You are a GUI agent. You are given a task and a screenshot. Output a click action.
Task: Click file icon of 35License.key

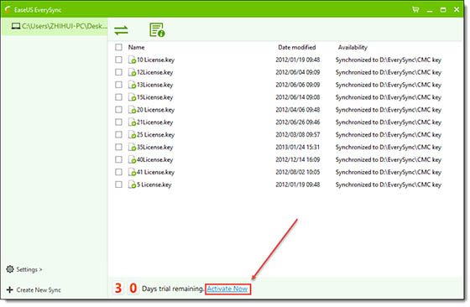(132, 147)
